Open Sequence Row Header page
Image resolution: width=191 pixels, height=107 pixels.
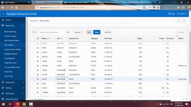coord(13,49)
